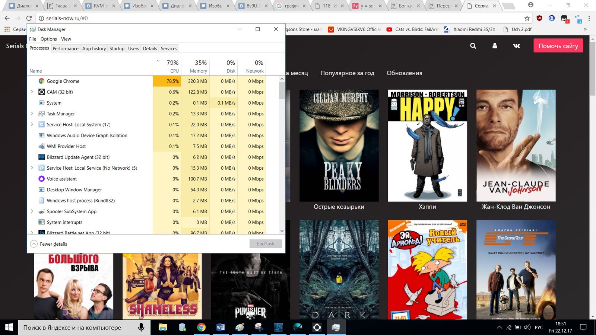Click the CAM (32 bit) process icon
The width and height of the screenshot is (596, 335).
tap(41, 92)
